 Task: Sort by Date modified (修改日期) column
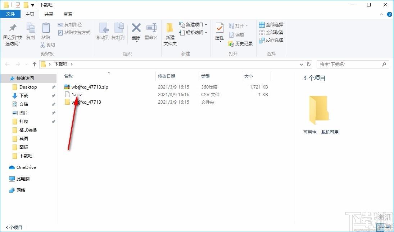(166, 76)
